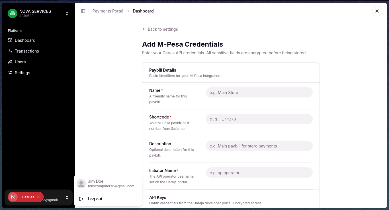Viewport: 389px width, 210px height.
Task: Focus the Name input field
Action: point(259,92)
